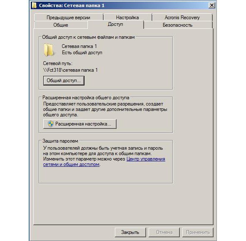Screen dimensions: 246x241
Task: Click the UAC shield icon on Расширенная настройка
Action: 51,124
